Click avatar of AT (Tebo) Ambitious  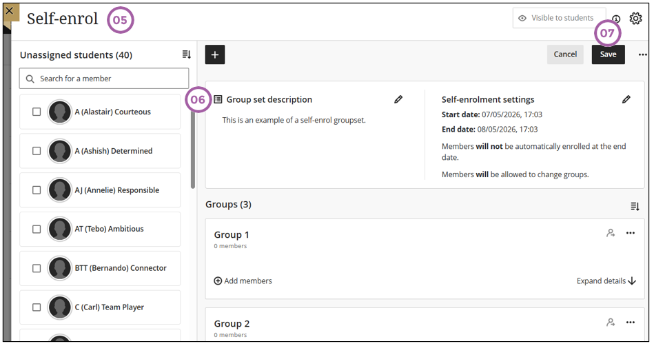click(60, 229)
